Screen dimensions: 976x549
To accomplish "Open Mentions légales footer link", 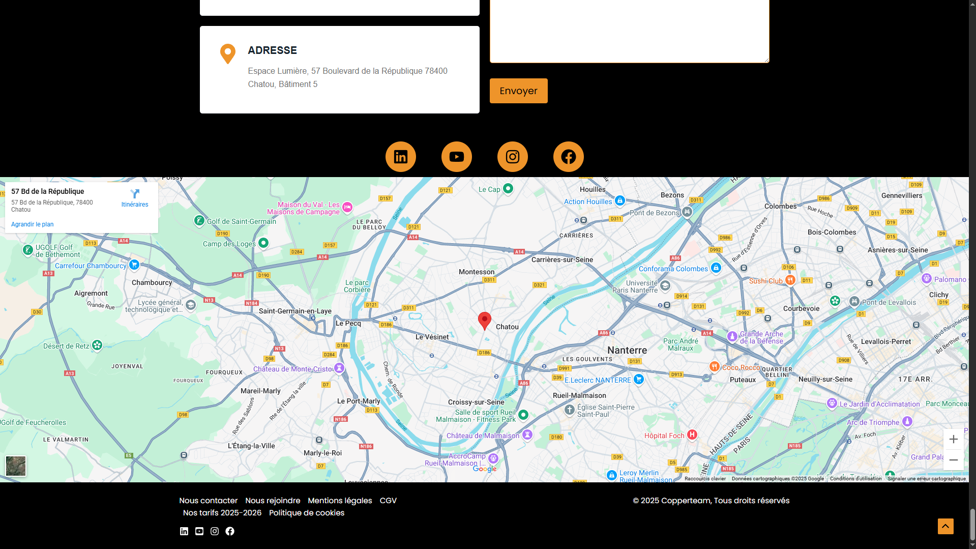I will (x=340, y=501).
